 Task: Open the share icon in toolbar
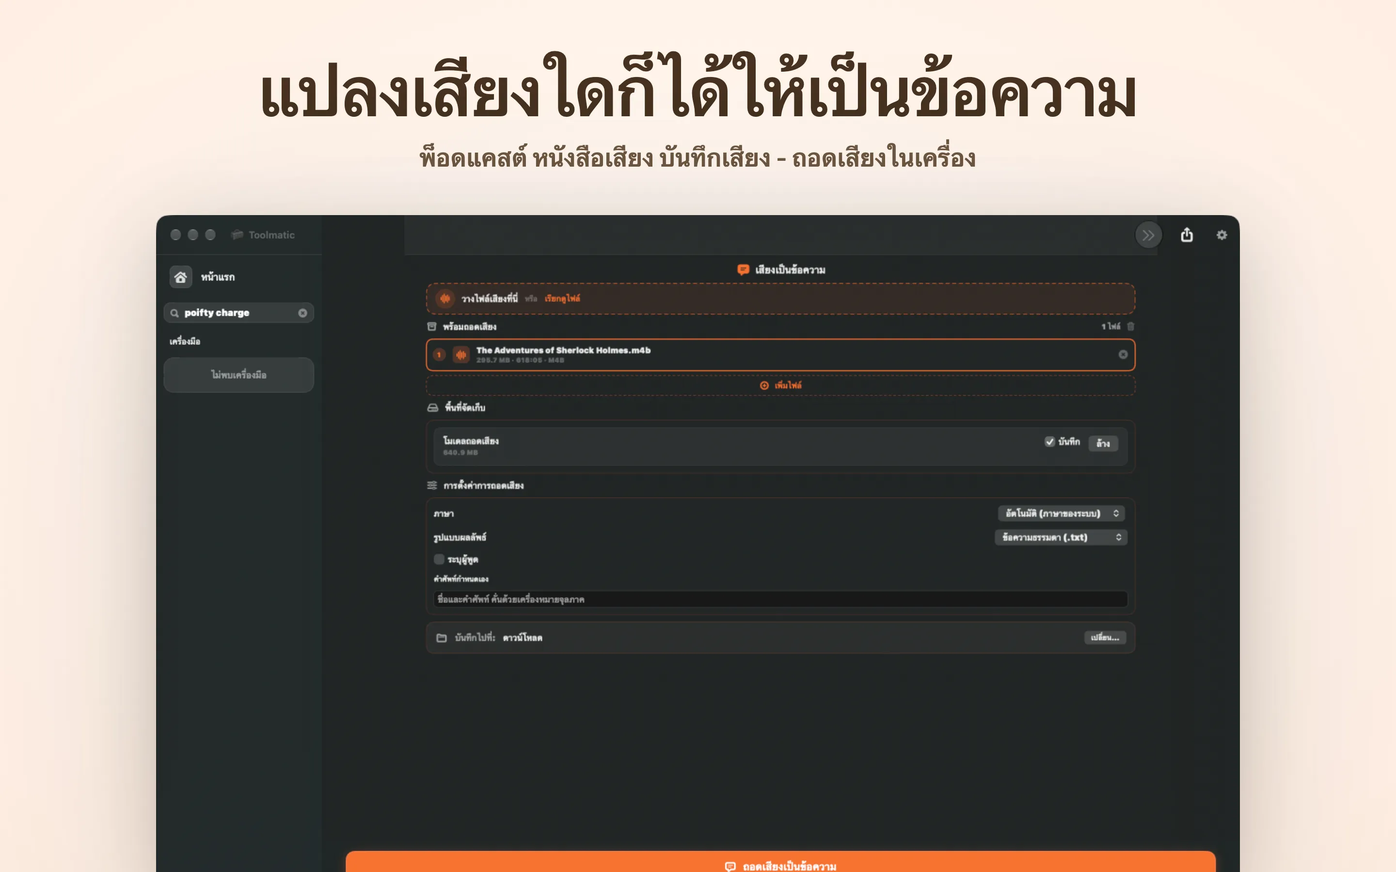[x=1187, y=235]
